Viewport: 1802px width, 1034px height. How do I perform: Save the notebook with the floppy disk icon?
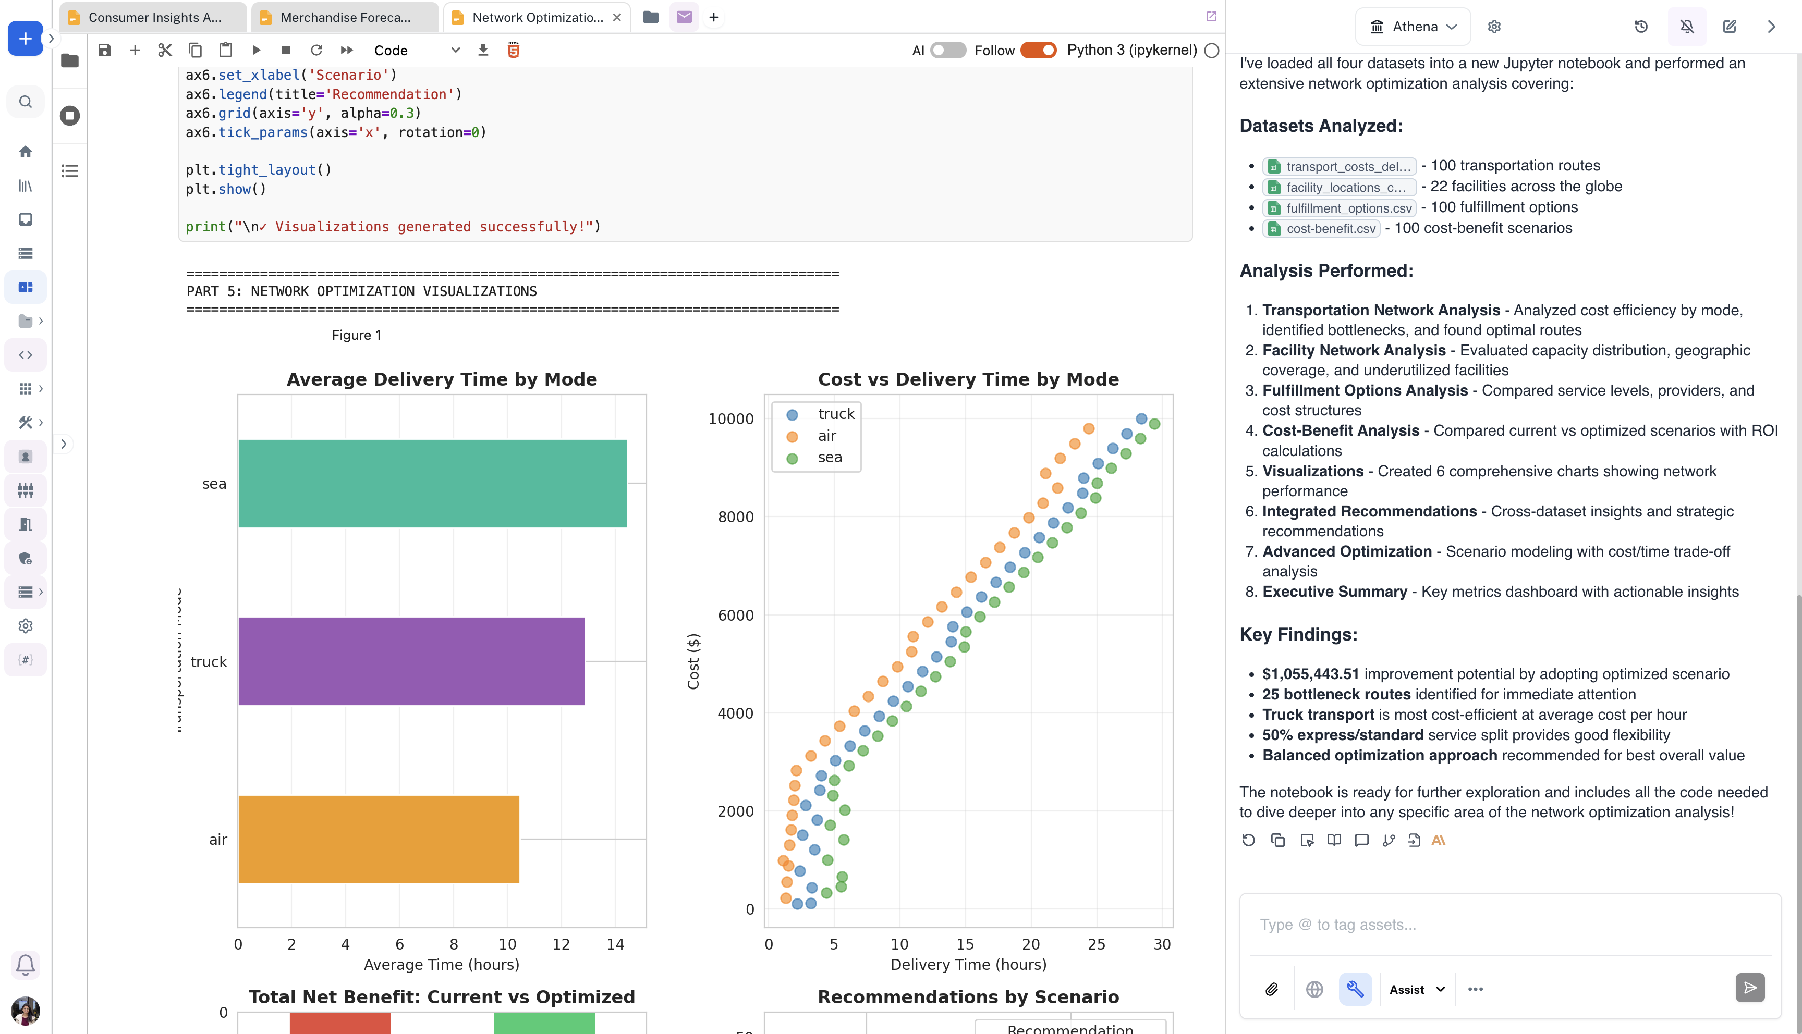tap(104, 51)
